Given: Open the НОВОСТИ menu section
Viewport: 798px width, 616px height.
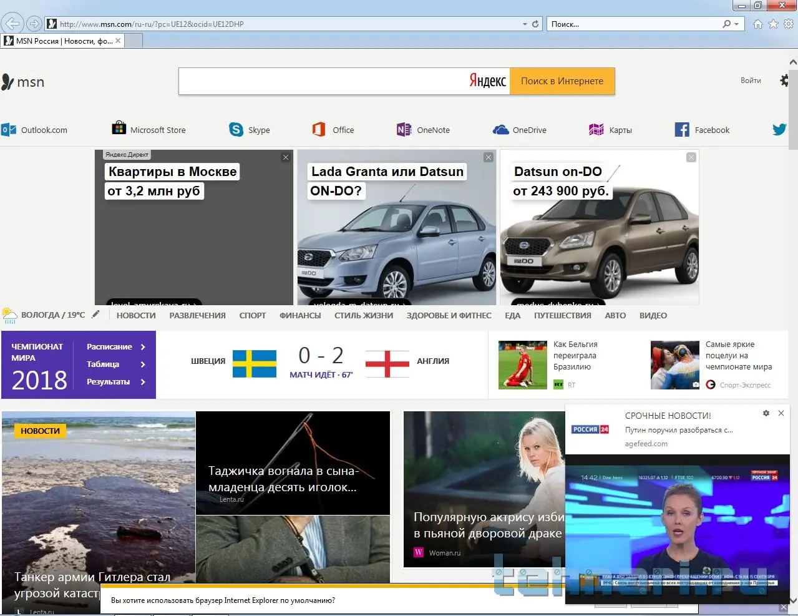Looking at the screenshot, I should [136, 315].
